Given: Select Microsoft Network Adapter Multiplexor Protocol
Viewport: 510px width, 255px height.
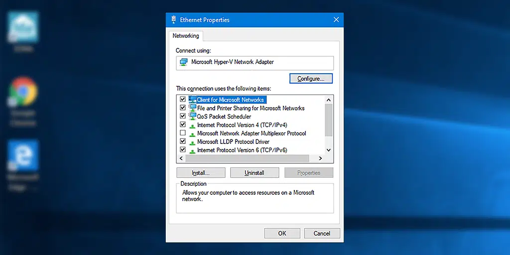Looking at the screenshot, I should [252, 133].
